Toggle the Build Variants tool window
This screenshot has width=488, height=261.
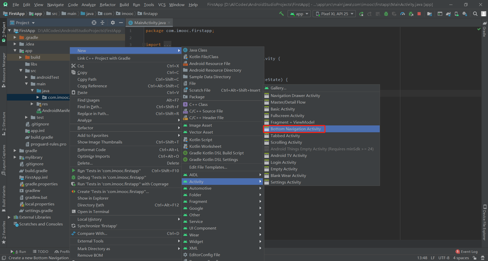coord(4,199)
